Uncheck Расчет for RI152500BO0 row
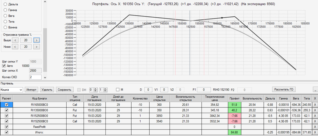Screen dimensions: 318x136 coord(7,116)
